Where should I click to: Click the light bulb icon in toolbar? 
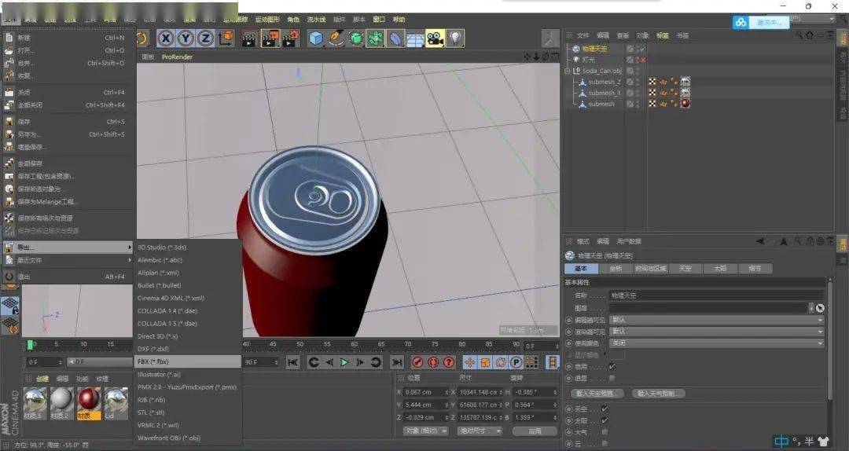pos(455,38)
